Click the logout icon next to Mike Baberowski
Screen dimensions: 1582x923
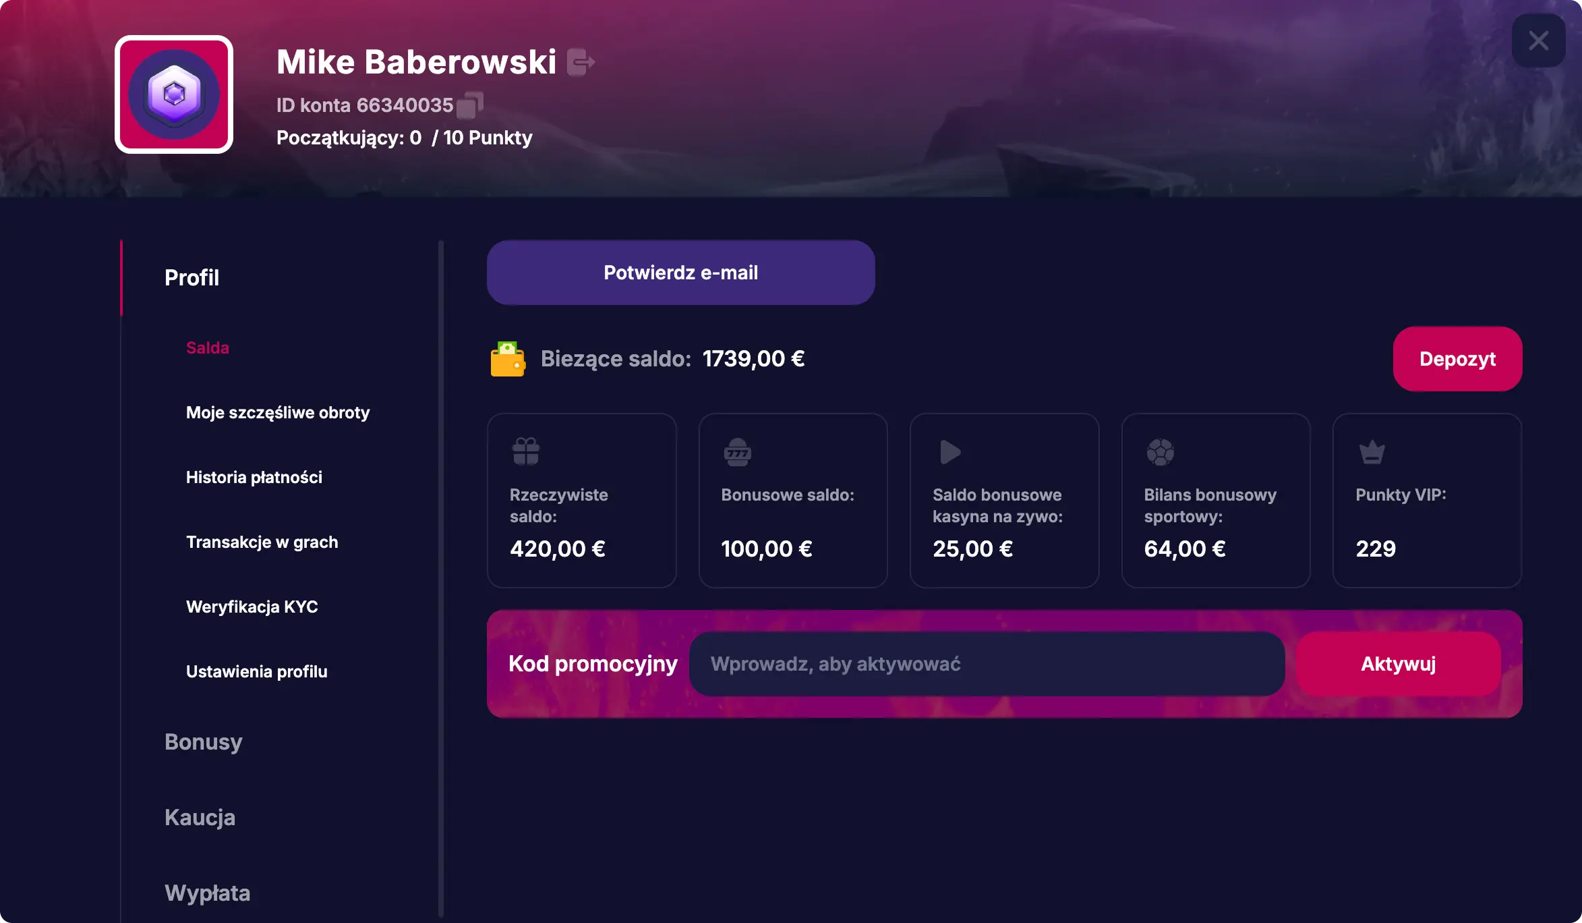[581, 61]
